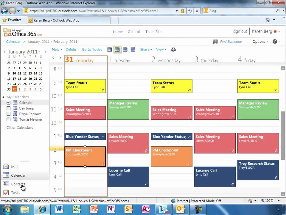Go to next week arrow in calendar grid
286x215 pixels.
pyautogui.click(x=60, y=58)
